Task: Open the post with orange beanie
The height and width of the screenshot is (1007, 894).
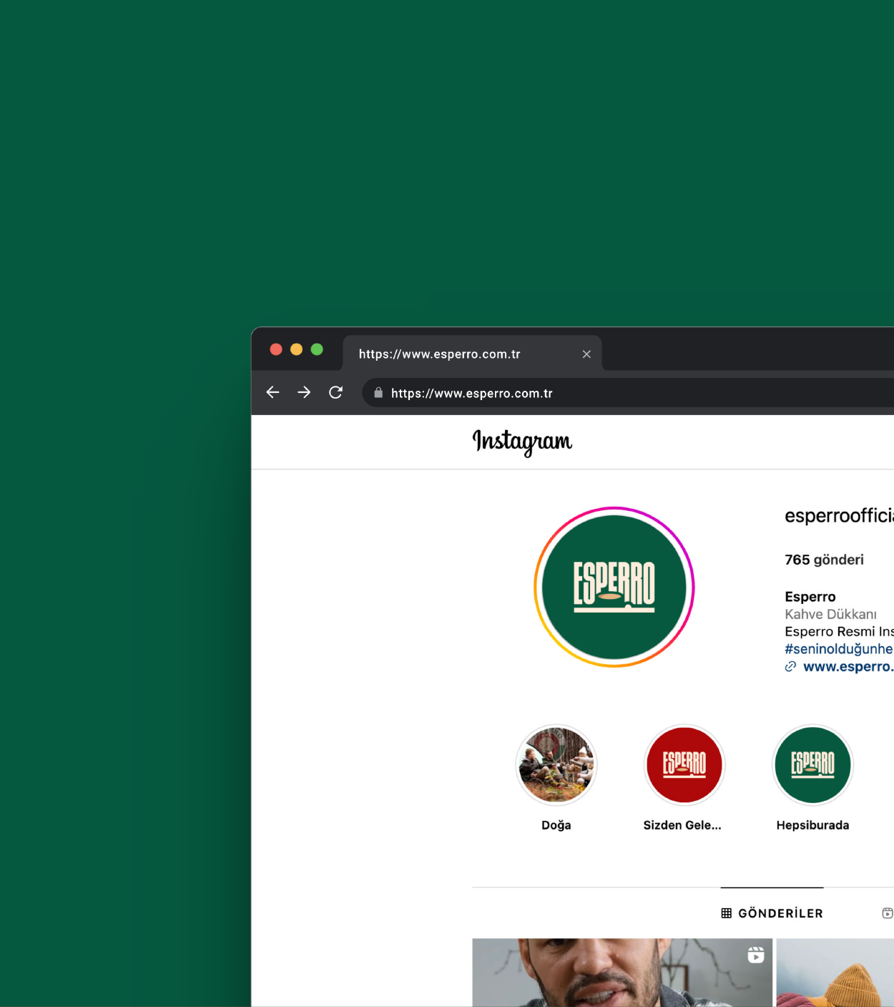Action: 835,973
